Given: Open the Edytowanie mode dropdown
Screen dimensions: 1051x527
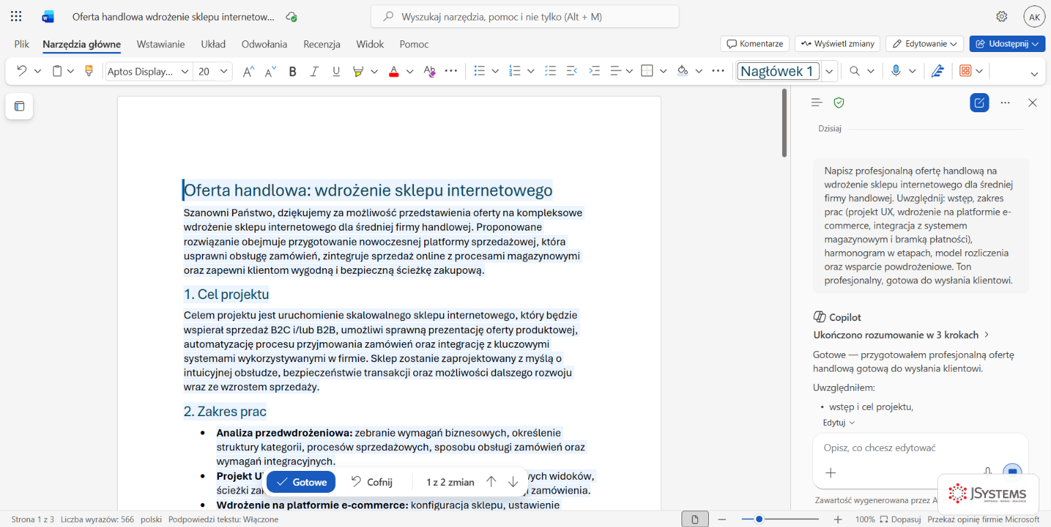Looking at the screenshot, I should [x=924, y=44].
